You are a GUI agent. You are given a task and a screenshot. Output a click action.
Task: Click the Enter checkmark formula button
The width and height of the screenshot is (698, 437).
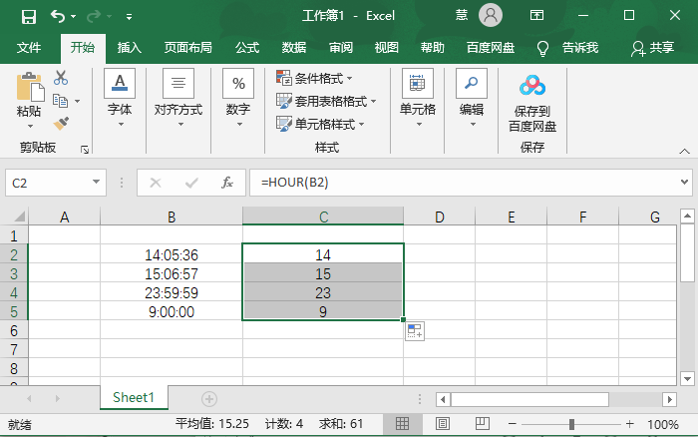coord(191,183)
